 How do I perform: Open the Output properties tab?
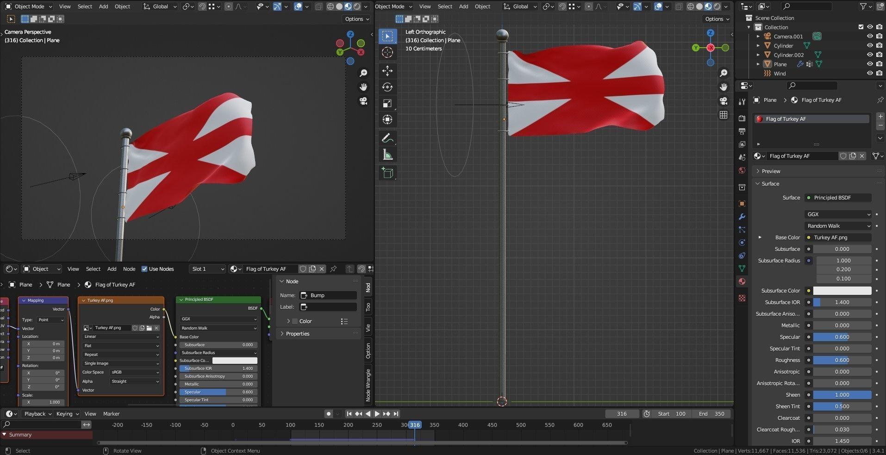point(742,131)
